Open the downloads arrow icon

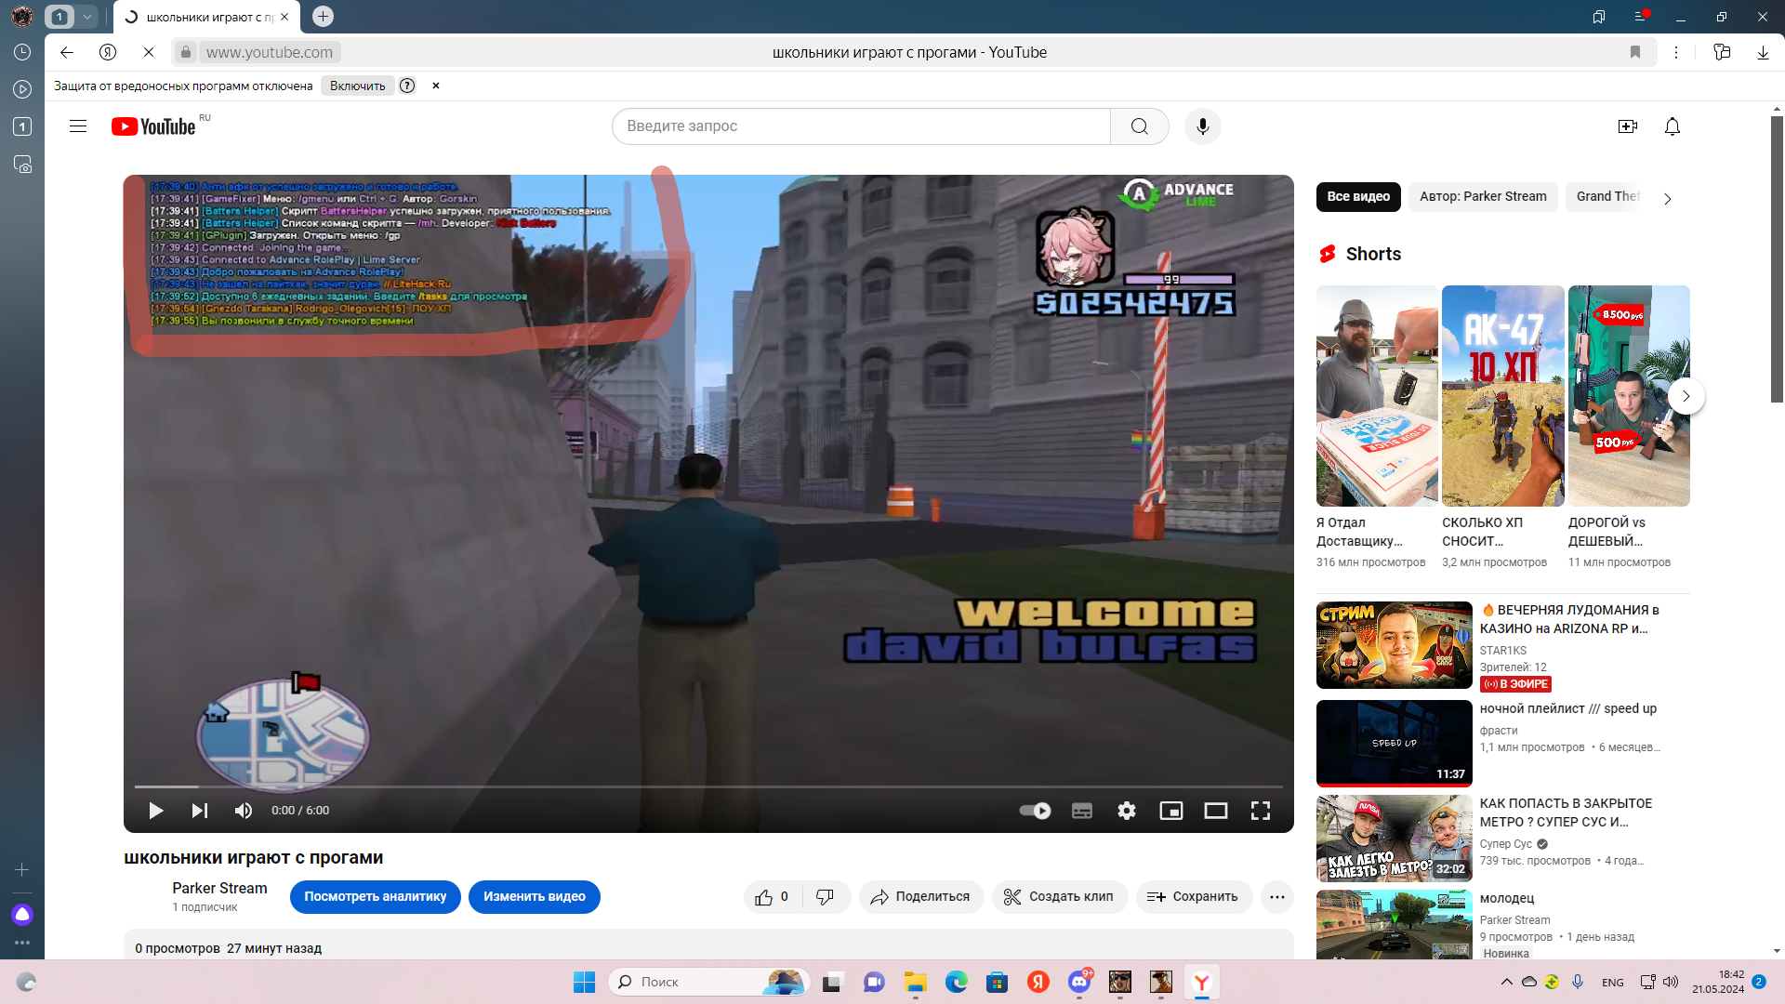tap(1763, 53)
